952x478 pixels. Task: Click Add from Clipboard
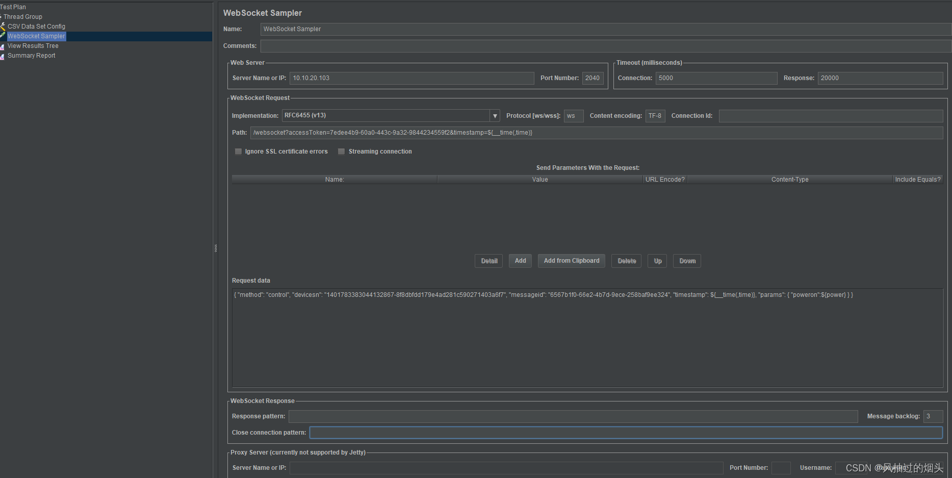pyautogui.click(x=571, y=261)
